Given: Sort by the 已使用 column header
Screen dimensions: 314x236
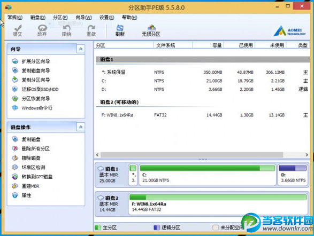Looking at the screenshot, I should point(240,45).
